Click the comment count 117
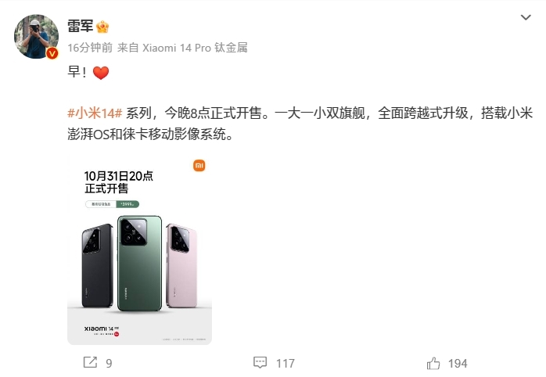The width and height of the screenshot is (546, 377). pos(286,364)
